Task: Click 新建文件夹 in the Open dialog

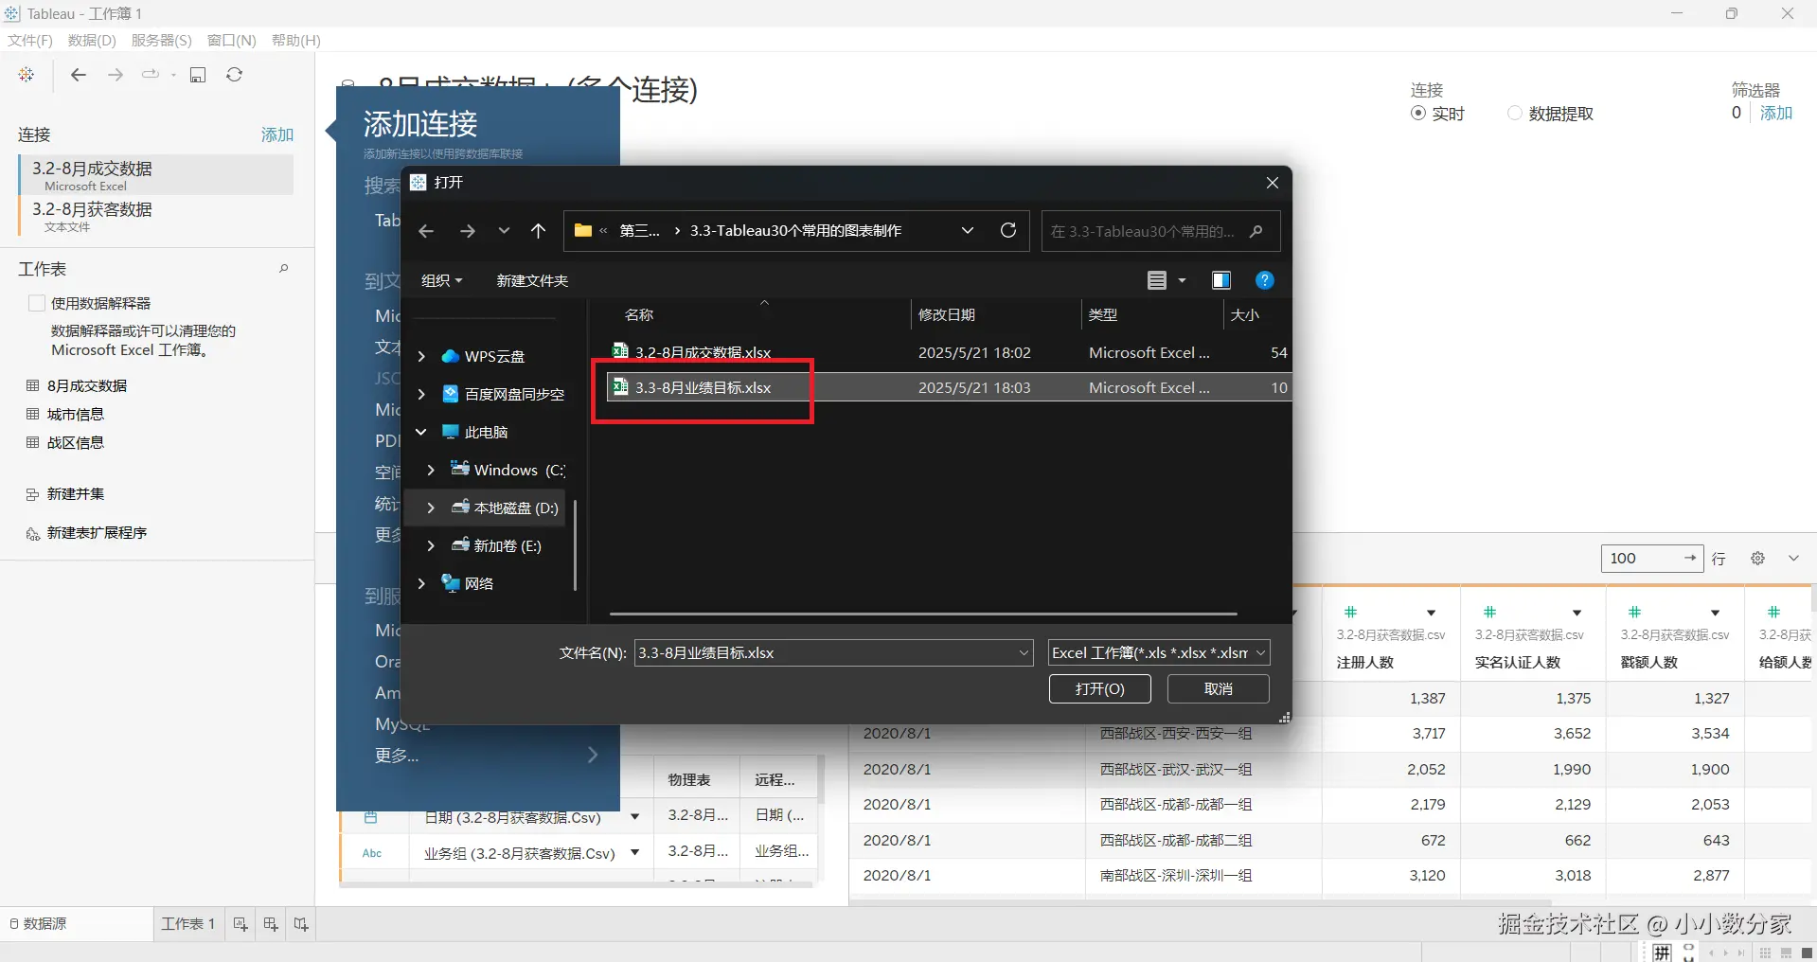Action: pos(532,281)
